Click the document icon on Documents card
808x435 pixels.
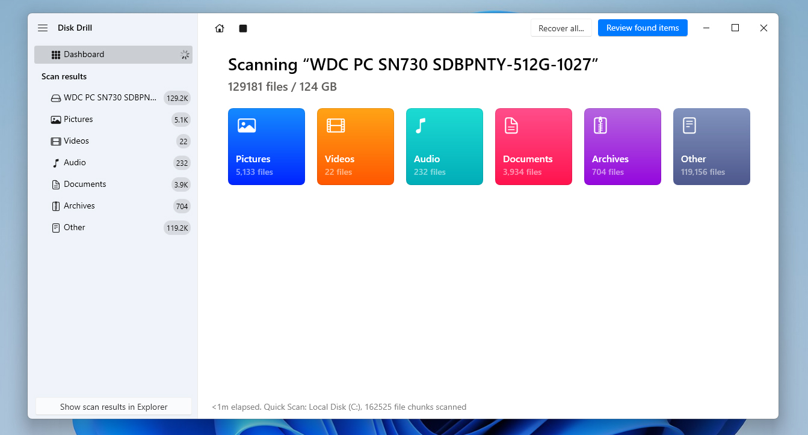[x=511, y=125]
